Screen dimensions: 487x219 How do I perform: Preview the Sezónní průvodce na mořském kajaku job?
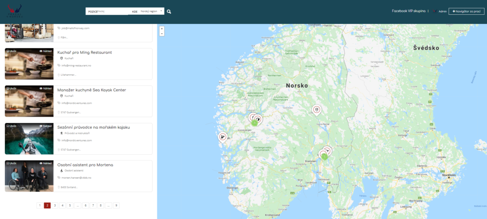coord(45,126)
